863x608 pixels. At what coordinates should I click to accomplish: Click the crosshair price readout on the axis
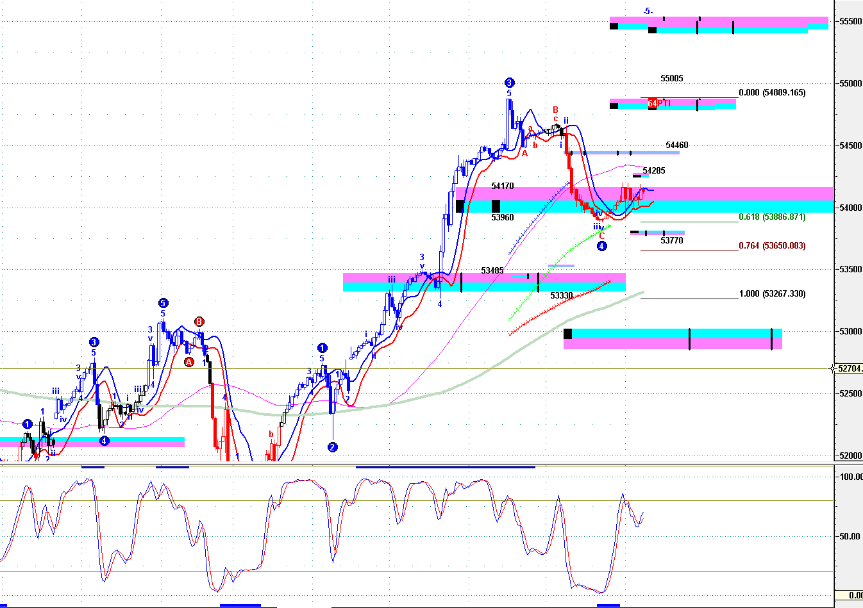click(850, 368)
